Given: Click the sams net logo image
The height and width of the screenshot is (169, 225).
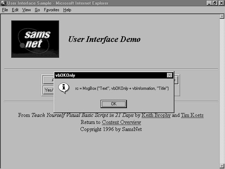Looking at the screenshot, I should pos(35,39).
